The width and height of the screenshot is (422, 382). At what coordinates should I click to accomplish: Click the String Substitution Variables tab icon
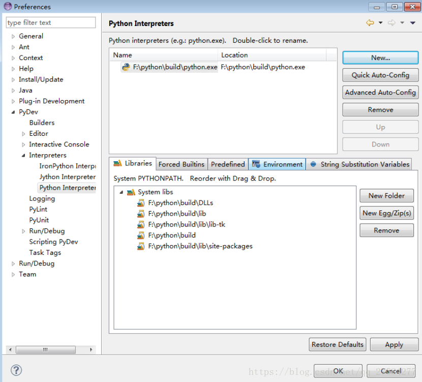coord(313,164)
